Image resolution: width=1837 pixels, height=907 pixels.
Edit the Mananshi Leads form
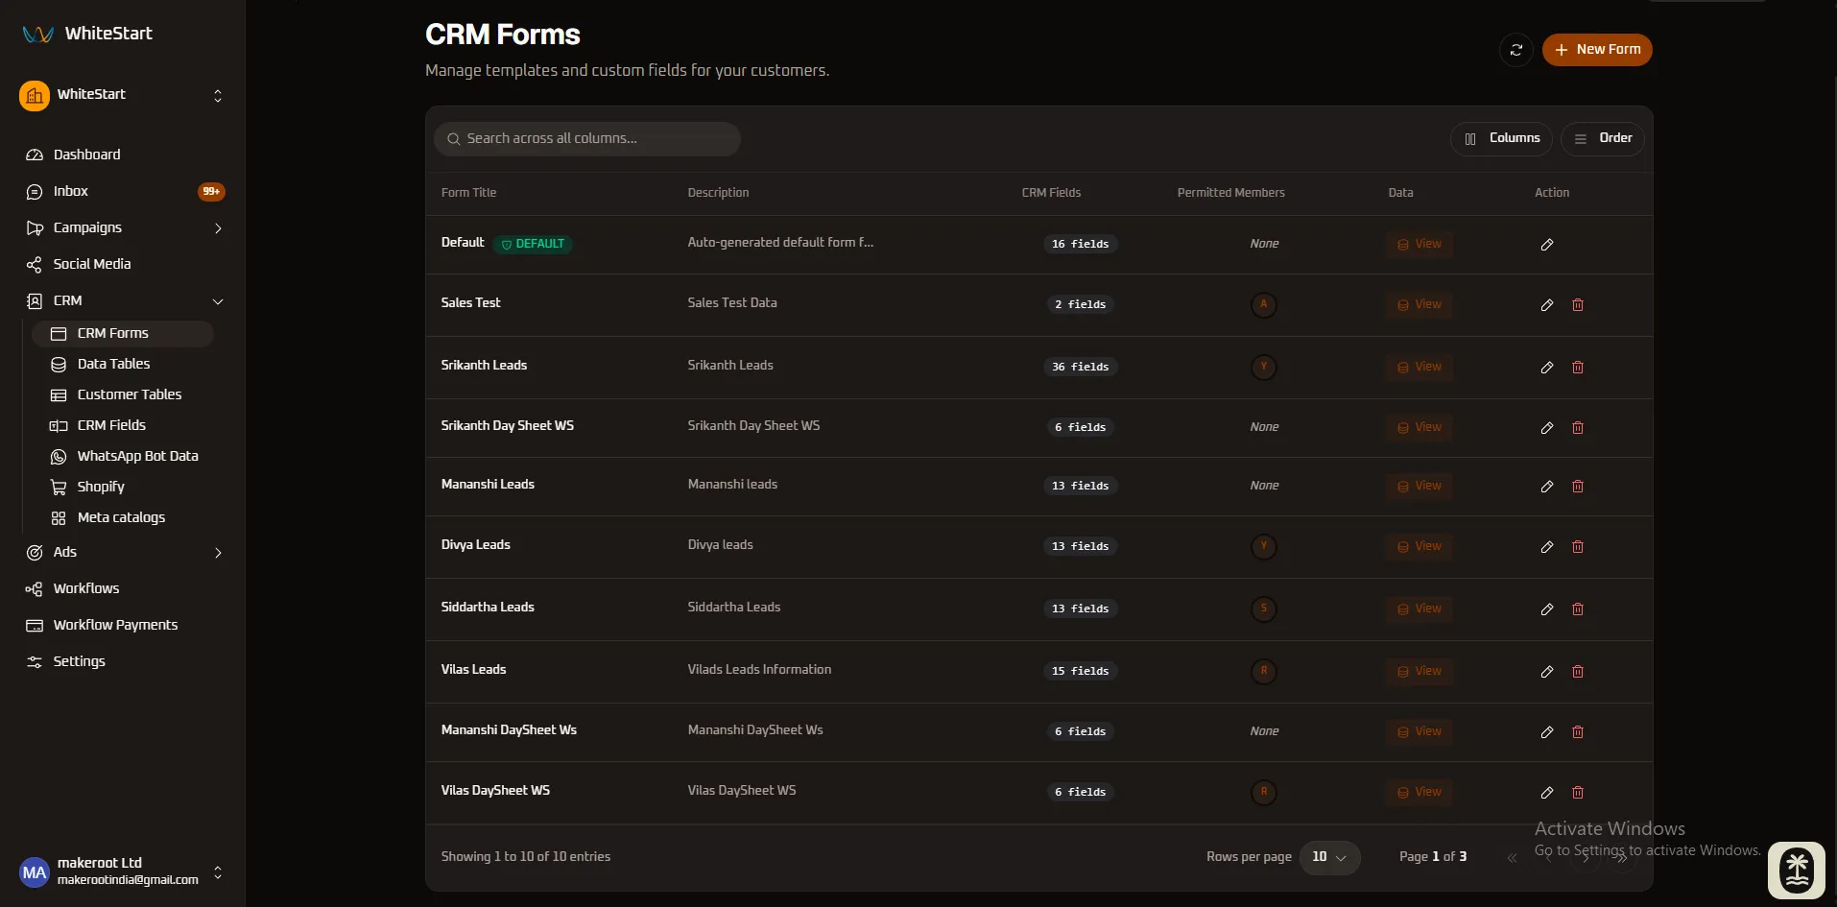tap(1547, 487)
